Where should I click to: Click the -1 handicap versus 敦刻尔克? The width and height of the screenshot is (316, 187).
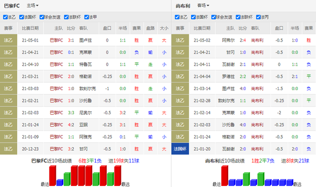(x=107, y=89)
